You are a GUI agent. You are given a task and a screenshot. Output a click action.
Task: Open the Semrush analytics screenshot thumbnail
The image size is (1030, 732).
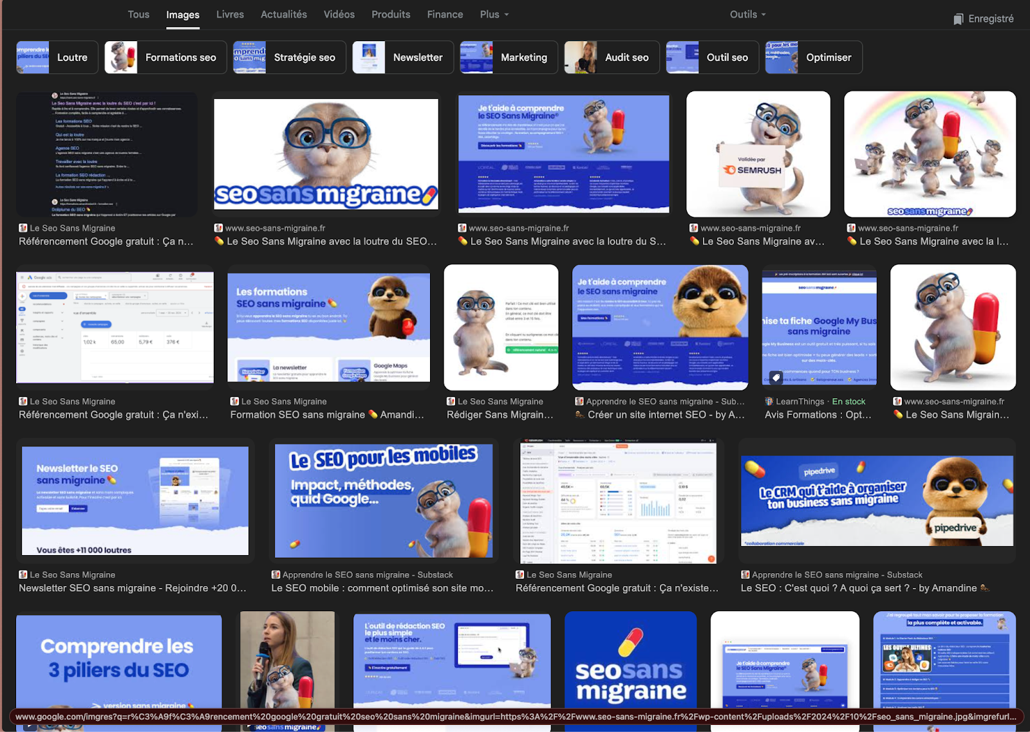[x=618, y=500]
